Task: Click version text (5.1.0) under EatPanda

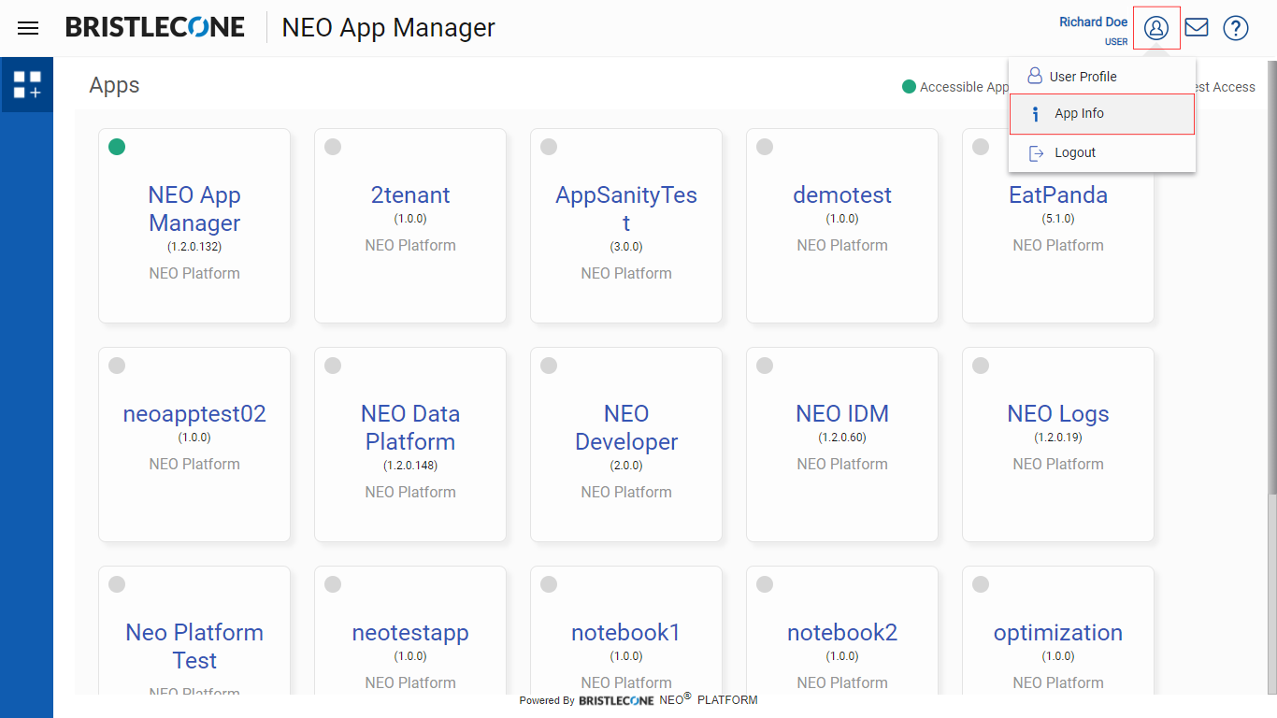Action: pos(1058,219)
